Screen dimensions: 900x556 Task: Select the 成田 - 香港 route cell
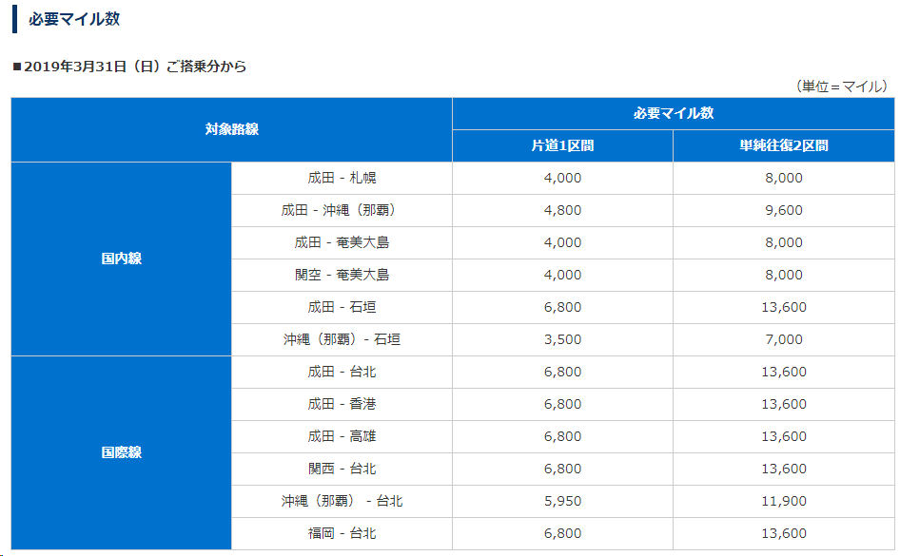342,404
